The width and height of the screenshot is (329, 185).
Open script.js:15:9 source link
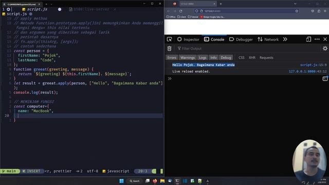313,65
